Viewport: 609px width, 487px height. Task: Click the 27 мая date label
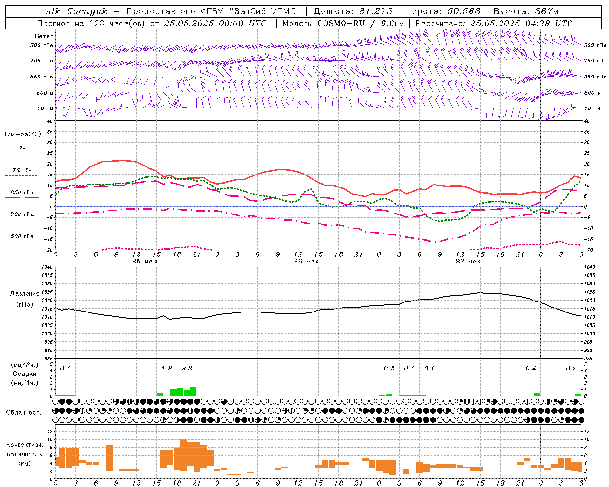click(468, 262)
